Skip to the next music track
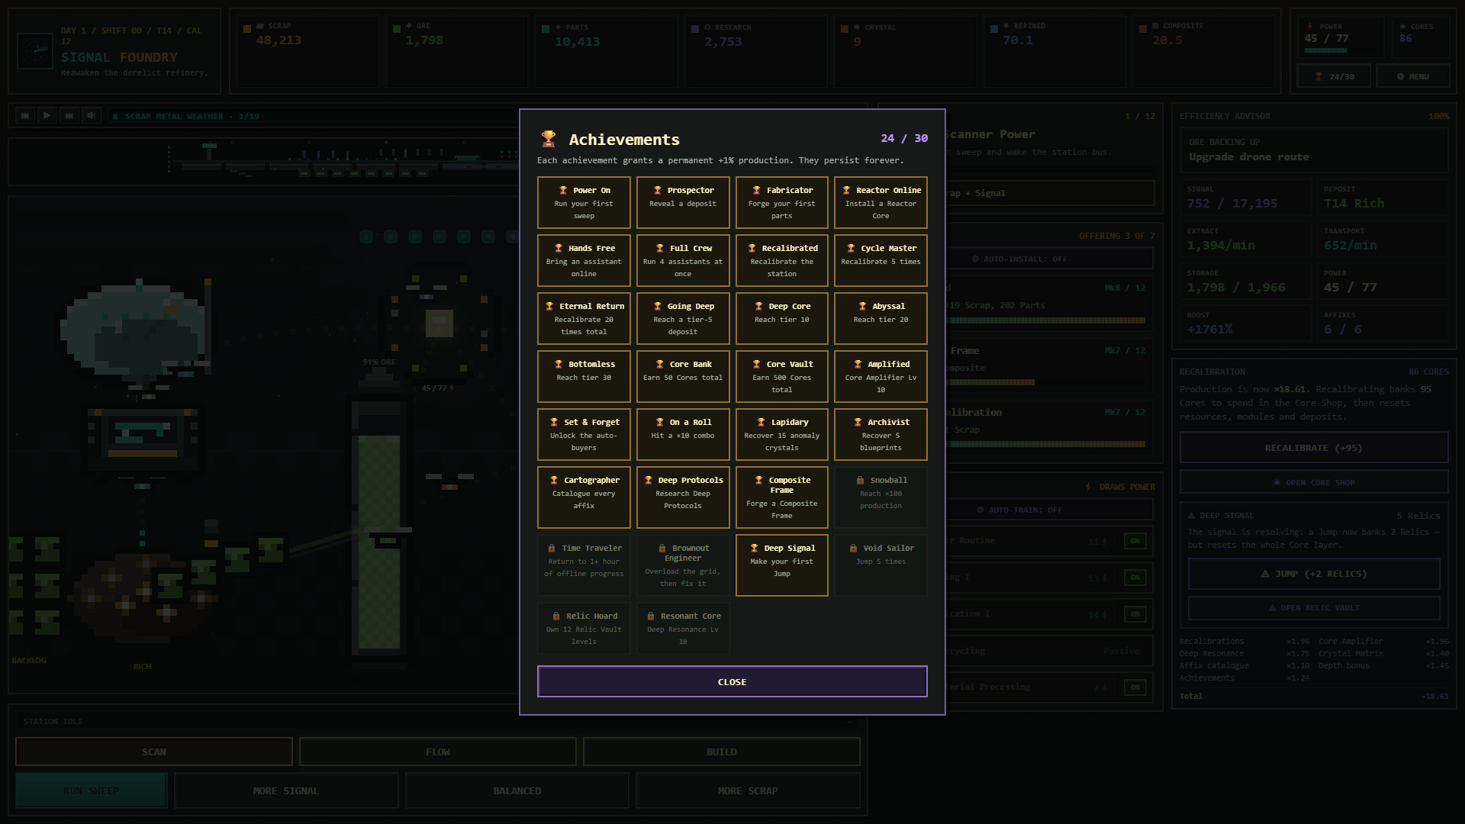Screen dimensions: 1465x824 point(69,116)
